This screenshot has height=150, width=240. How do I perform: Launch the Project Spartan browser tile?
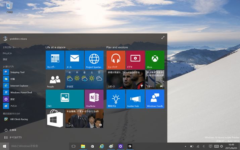(x=94, y=60)
